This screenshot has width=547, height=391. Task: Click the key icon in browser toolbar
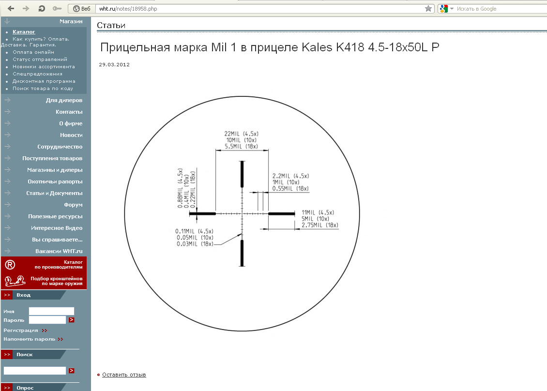57,9
